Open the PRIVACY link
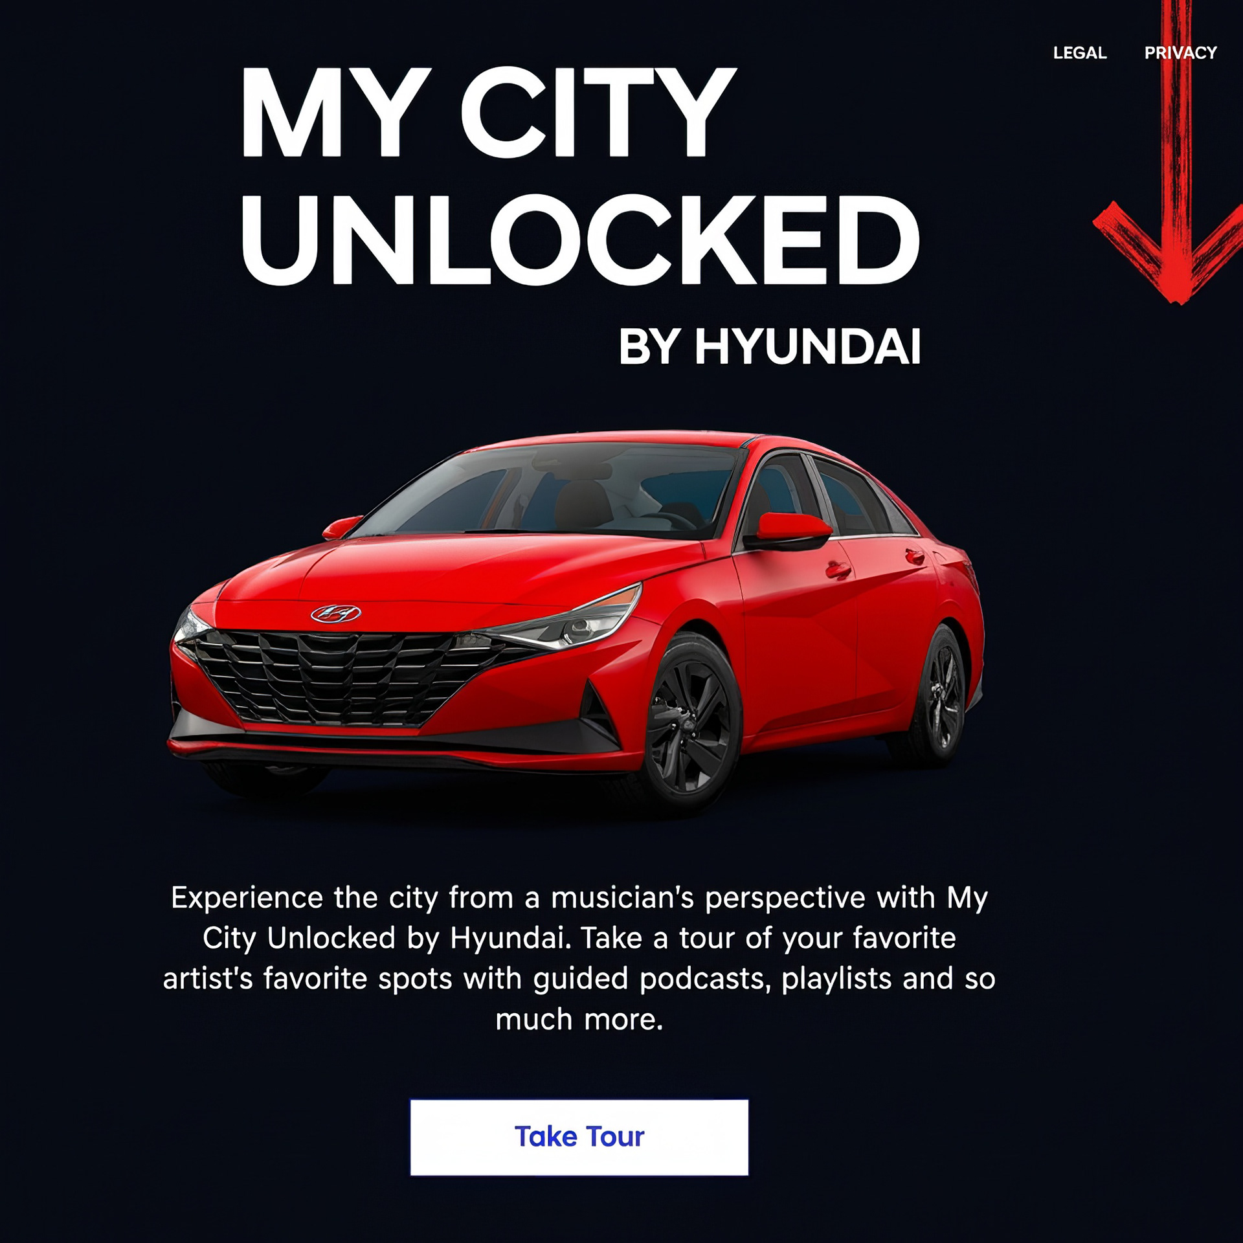This screenshot has height=1243, width=1243. (1181, 53)
